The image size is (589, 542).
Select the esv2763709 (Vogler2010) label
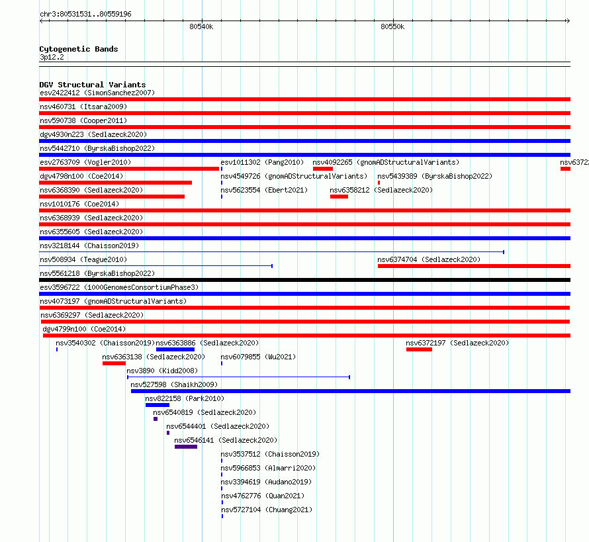(85, 162)
